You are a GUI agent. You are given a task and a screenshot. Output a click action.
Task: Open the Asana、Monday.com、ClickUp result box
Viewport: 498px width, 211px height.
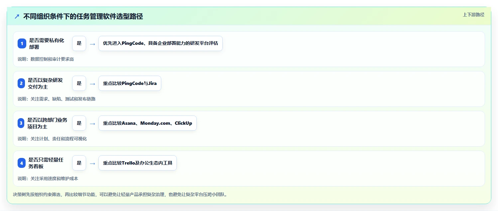click(148, 123)
